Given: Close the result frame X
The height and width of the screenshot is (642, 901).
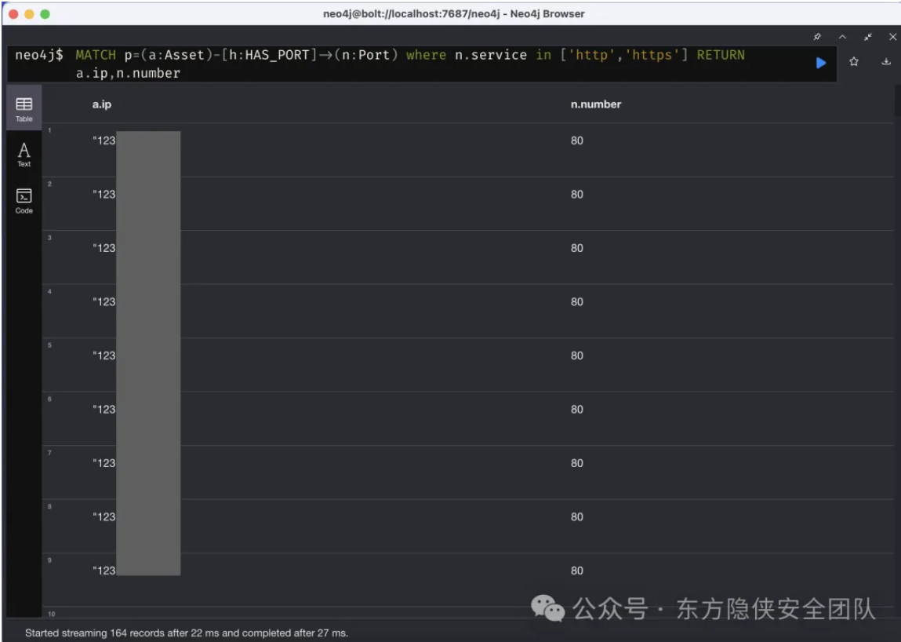Looking at the screenshot, I should pyautogui.click(x=892, y=37).
